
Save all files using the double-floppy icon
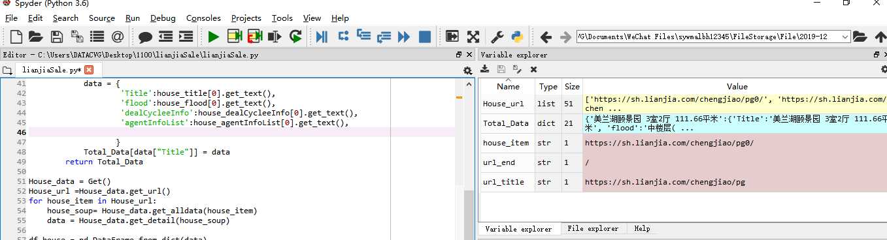[77, 37]
